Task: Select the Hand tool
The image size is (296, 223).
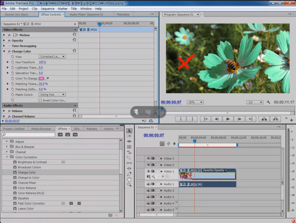Action: coord(129,179)
